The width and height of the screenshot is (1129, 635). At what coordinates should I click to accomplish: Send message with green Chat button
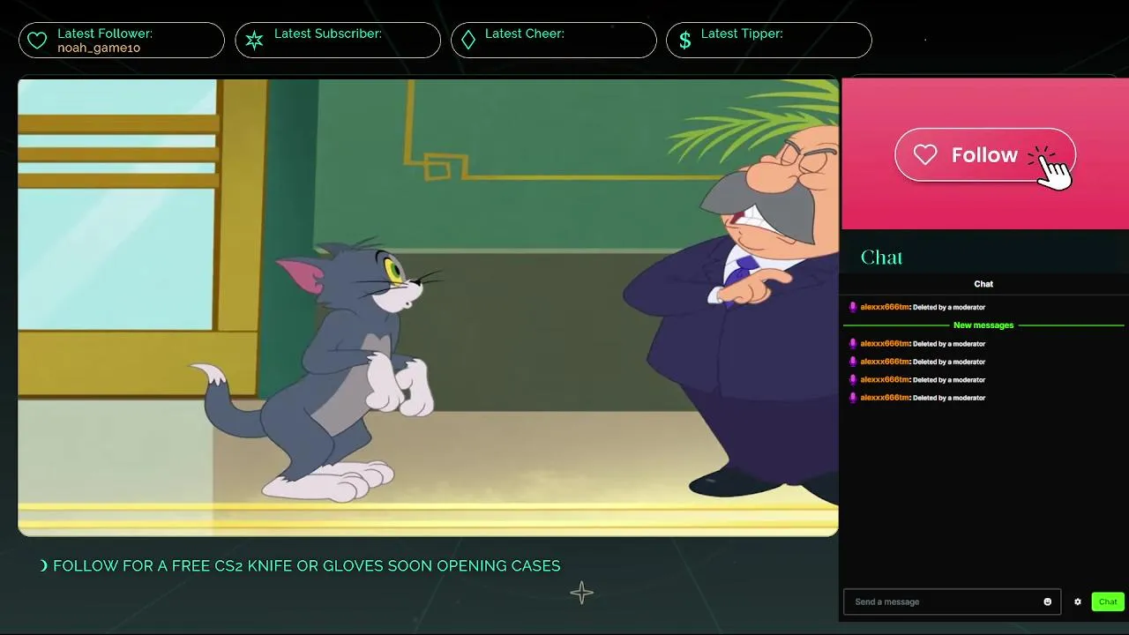coord(1108,601)
